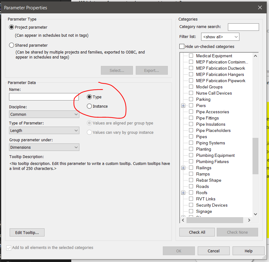The image size is (269, 262).
Task: Select Signage in the category list
Action: pyautogui.click(x=204, y=211)
